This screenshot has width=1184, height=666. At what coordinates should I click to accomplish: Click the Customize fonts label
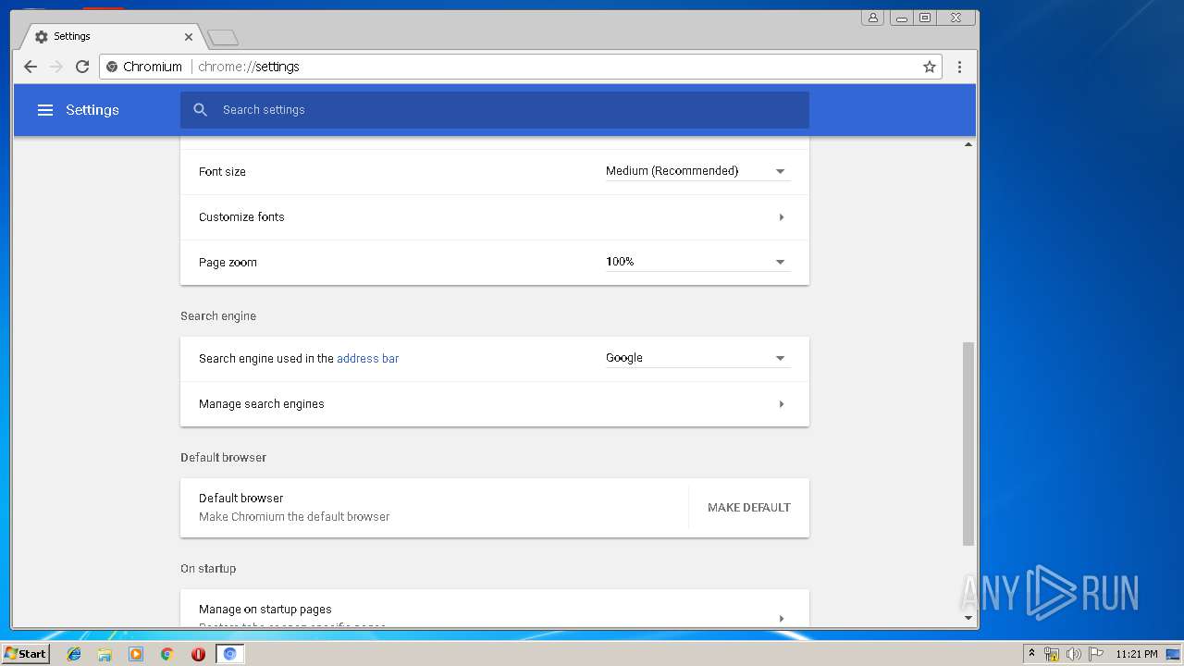pyautogui.click(x=241, y=217)
